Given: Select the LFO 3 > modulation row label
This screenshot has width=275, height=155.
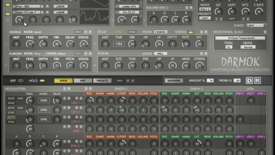Looking at the screenshot, I should tap(76, 121).
